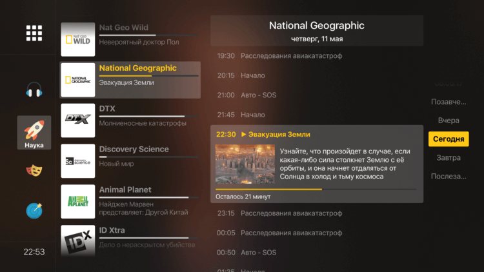The image size is (484, 272).
Task: Click the Осталось 21 минут label
Action: (243, 197)
